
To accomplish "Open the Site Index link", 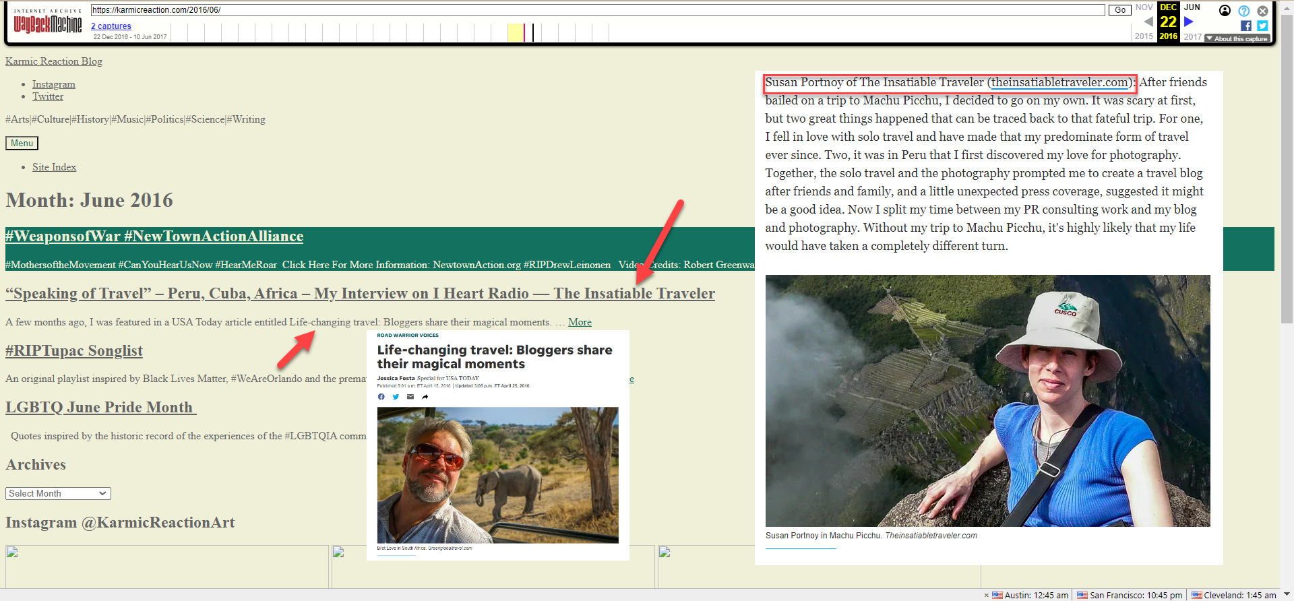I will click(54, 167).
